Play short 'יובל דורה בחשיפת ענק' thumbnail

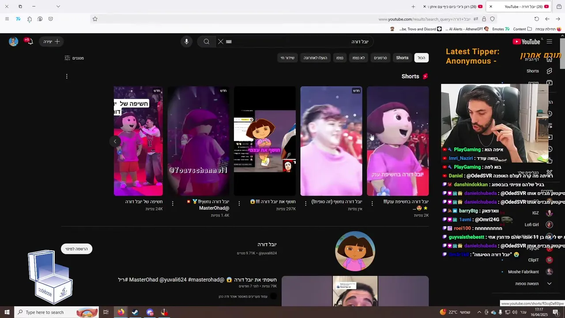398,141
